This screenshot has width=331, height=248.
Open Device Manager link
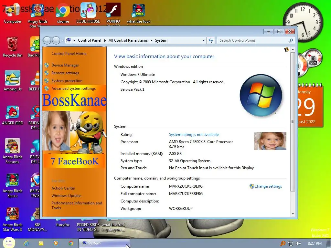65,65
